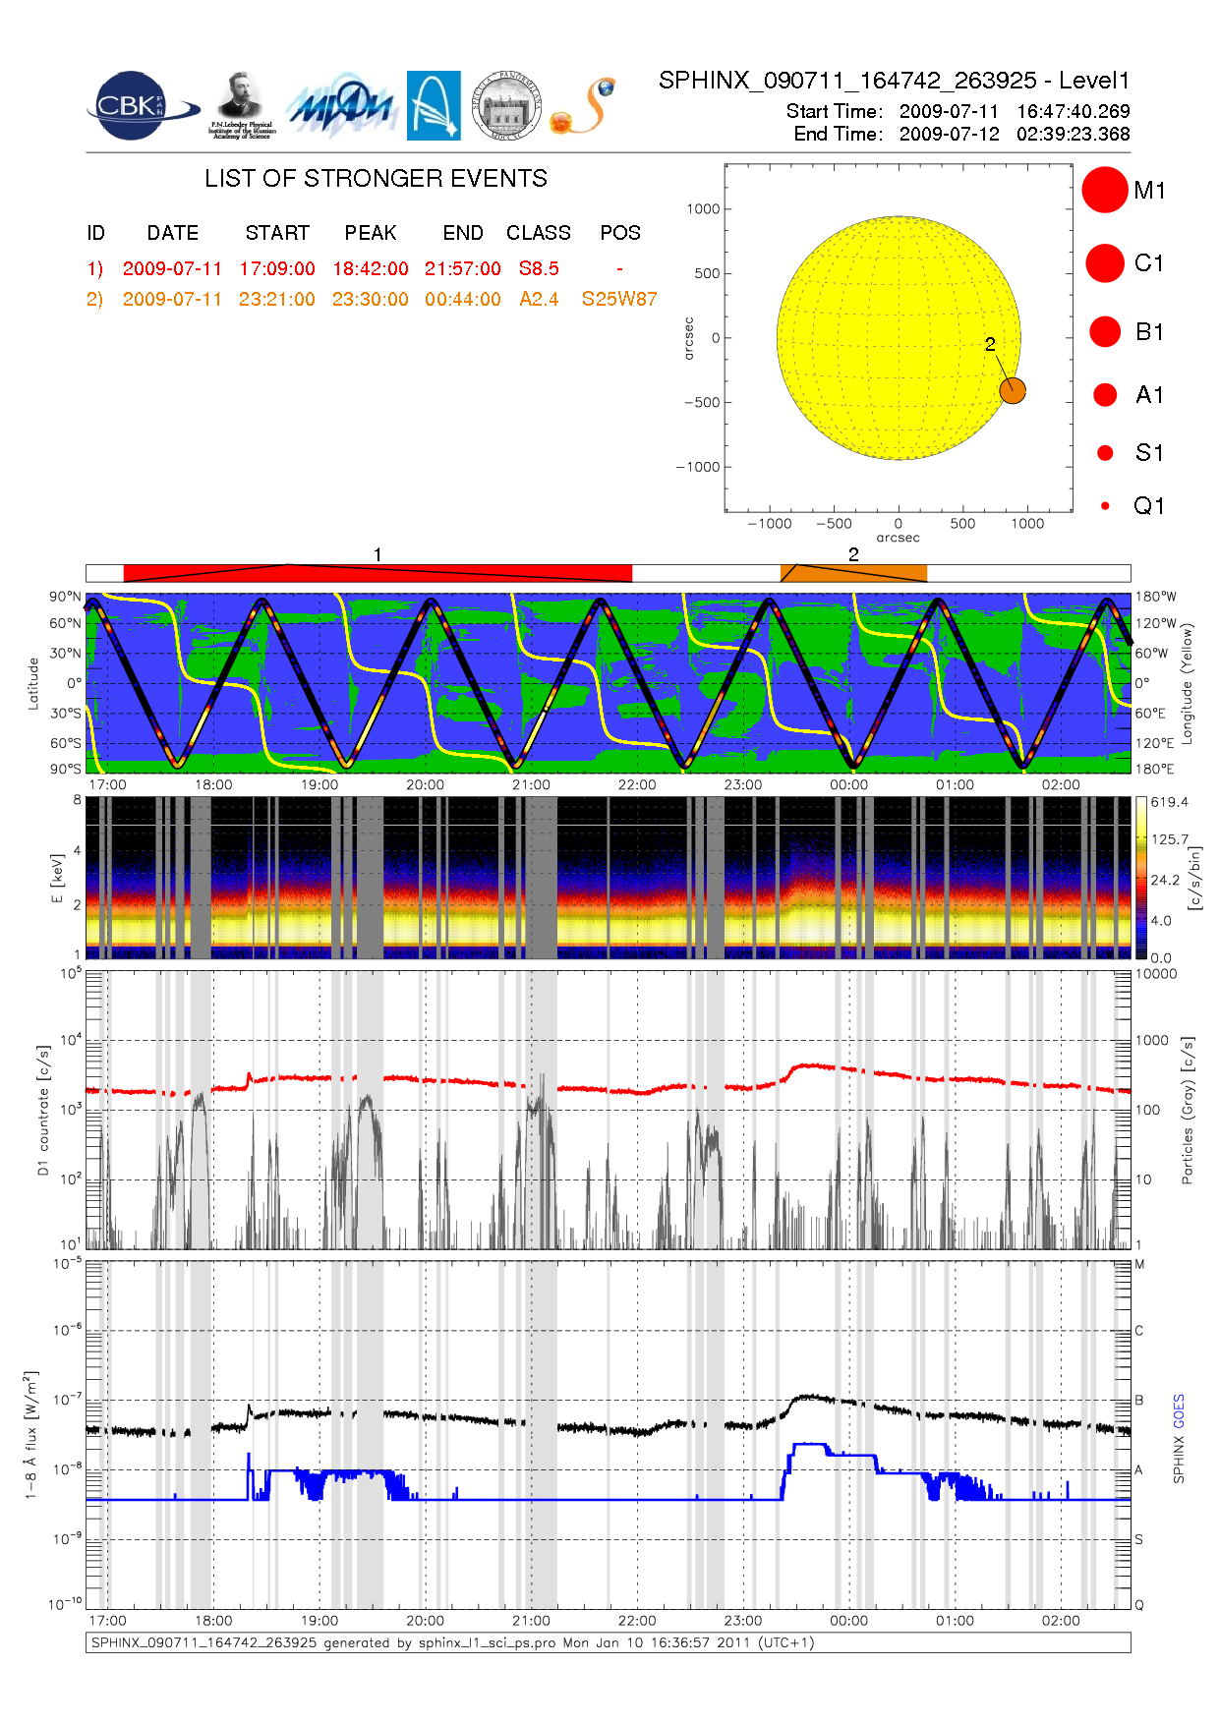
Task: Click the round Palermo observatory seal
Action: pos(506,106)
